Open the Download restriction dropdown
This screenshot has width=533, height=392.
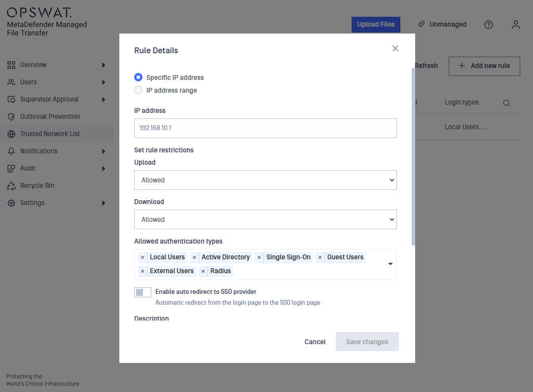point(265,219)
